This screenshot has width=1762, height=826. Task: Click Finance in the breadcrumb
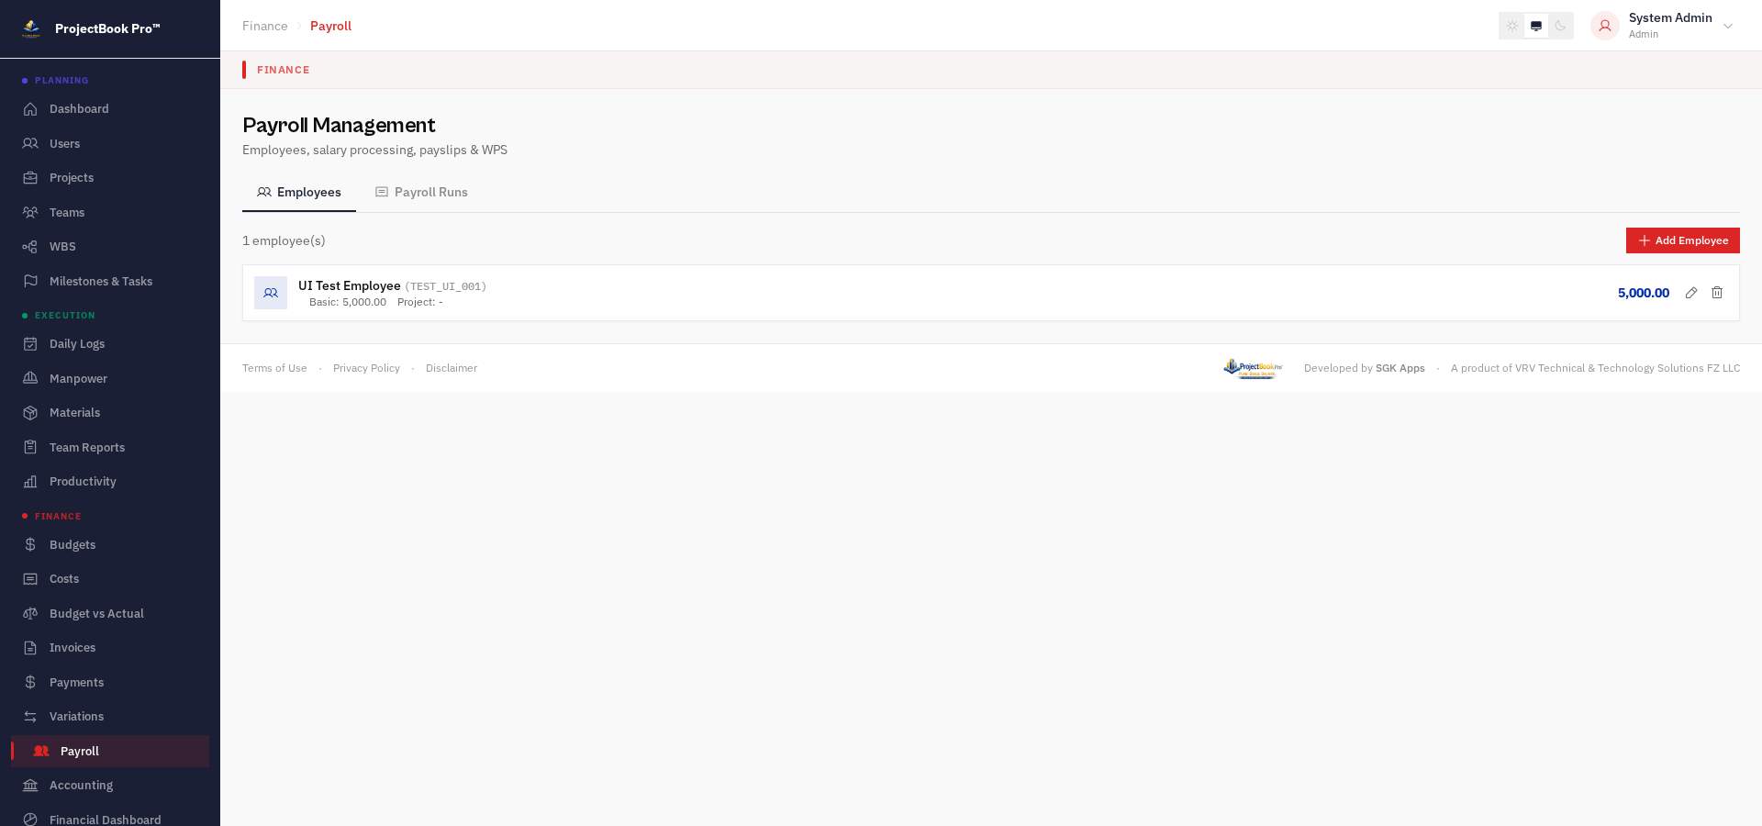point(265,26)
